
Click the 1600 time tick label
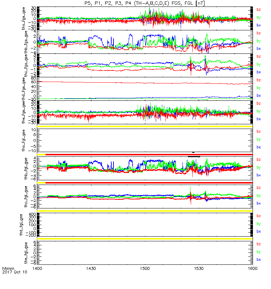pyautogui.click(x=252, y=268)
